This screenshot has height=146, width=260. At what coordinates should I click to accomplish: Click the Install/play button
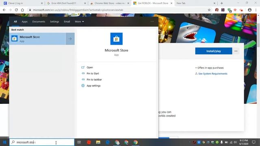coord(214,51)
